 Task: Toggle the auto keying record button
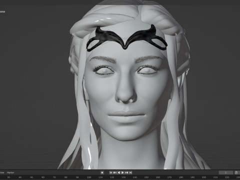102,172
